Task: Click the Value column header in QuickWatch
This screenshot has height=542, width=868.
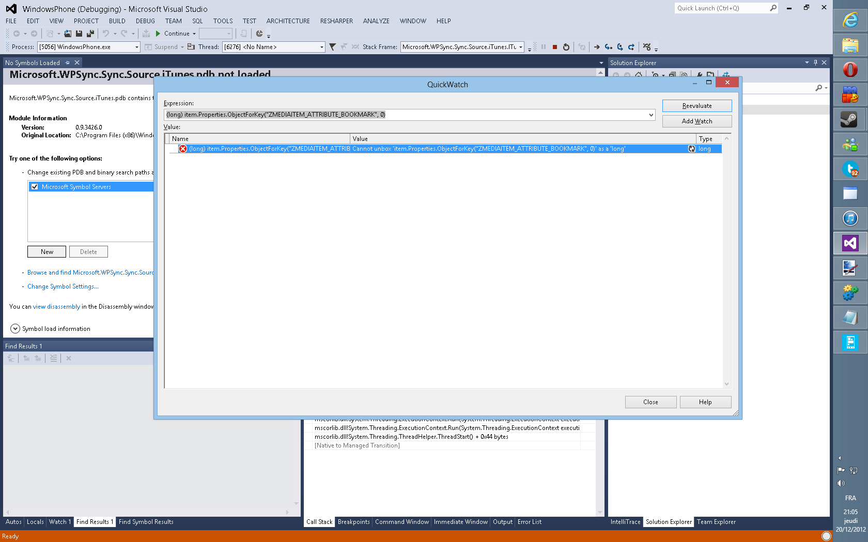Action: click(x=523, y=139)
